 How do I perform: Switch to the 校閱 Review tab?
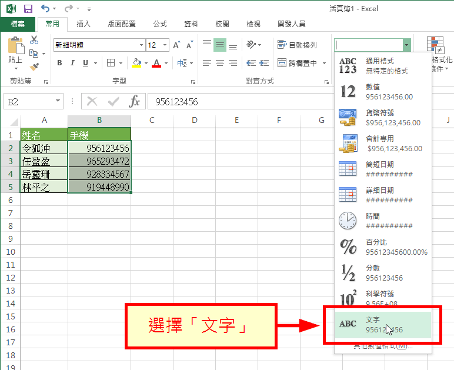coord(222,24)
